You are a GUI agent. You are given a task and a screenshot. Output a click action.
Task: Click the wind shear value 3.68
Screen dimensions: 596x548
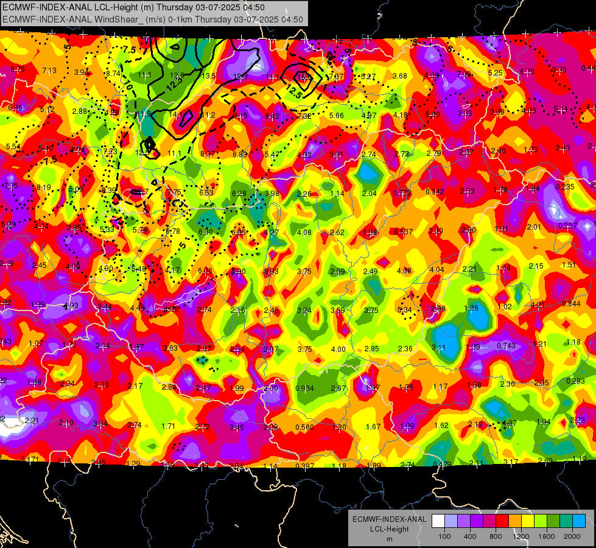pyautogui.click(x=400, y=76)
